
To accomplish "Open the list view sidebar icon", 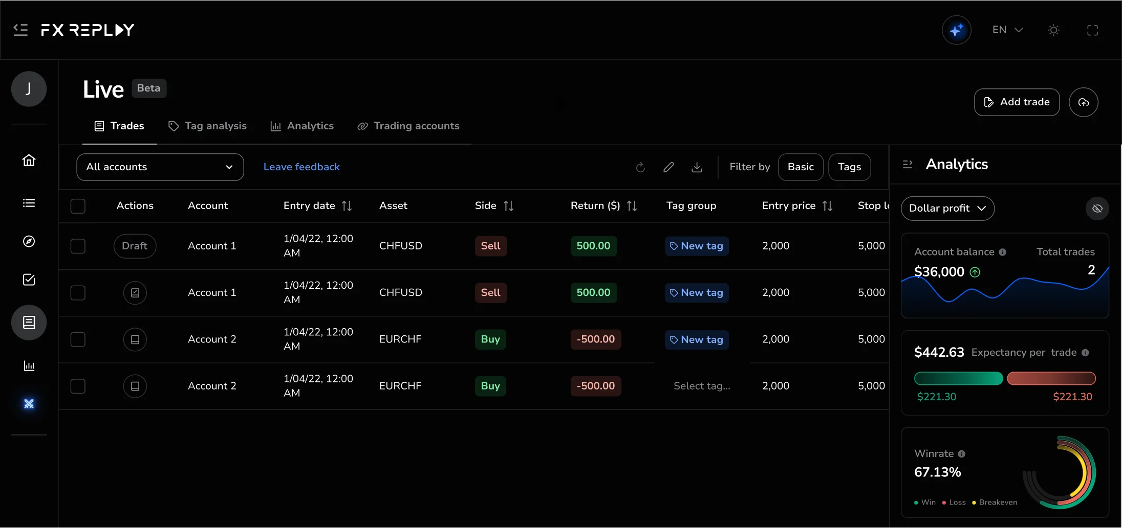I will pos(29,203).
